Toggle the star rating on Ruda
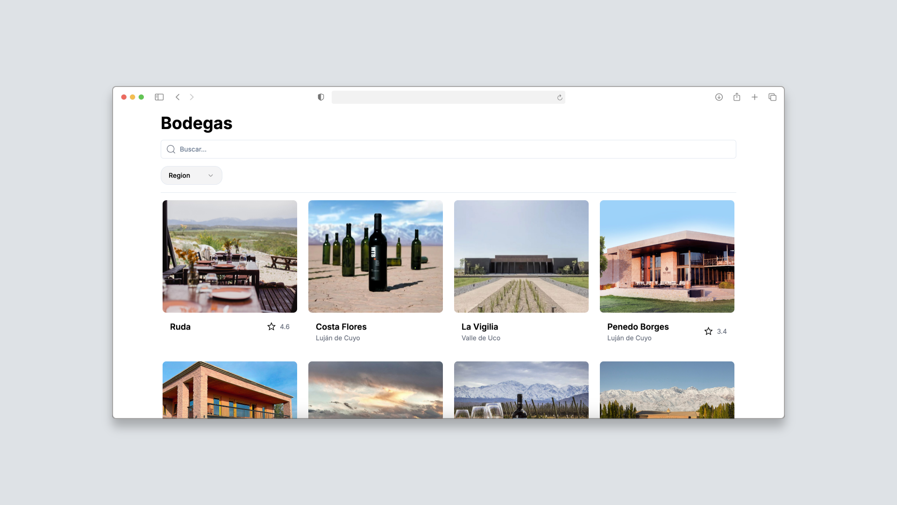 tap(272, 326)
